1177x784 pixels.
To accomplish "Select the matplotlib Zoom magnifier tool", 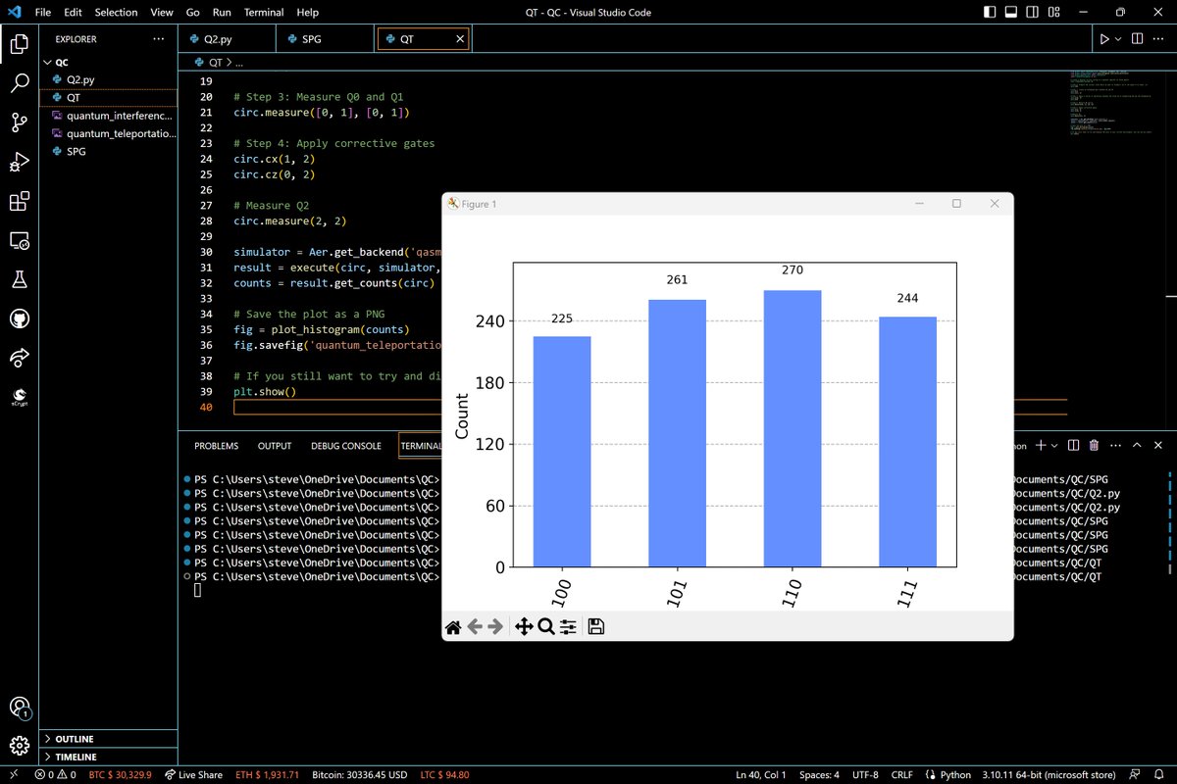I will point(546,627).
